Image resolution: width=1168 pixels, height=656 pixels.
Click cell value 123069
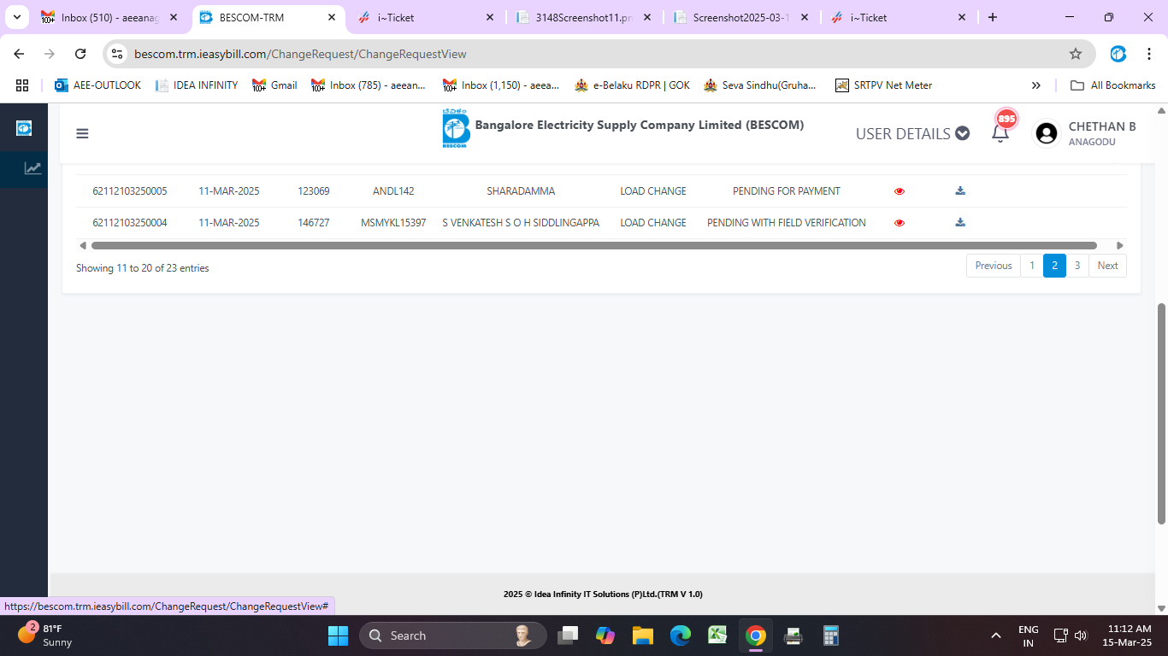314,191
